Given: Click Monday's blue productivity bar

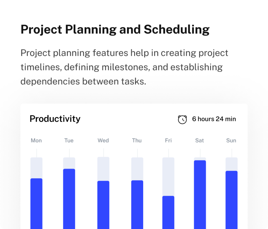Looking at the screenshot, I should pyautogui.click(x=36, y=203).
